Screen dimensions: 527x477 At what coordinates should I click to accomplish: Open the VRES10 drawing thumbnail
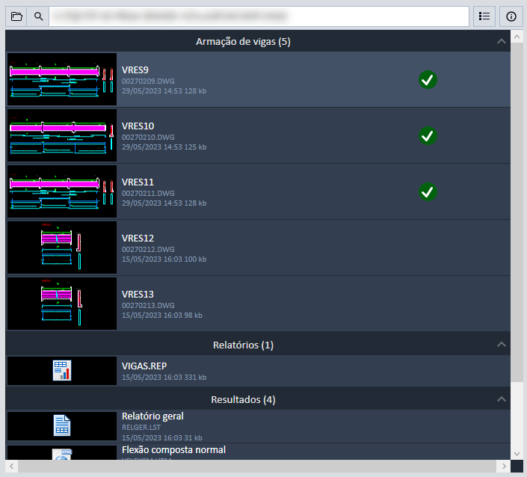tap(62, 135)
